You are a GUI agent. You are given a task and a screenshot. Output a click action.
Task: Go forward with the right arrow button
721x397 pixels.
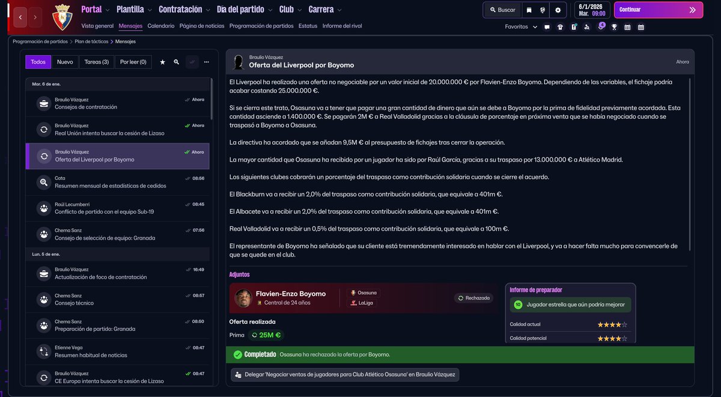[35, 17]
